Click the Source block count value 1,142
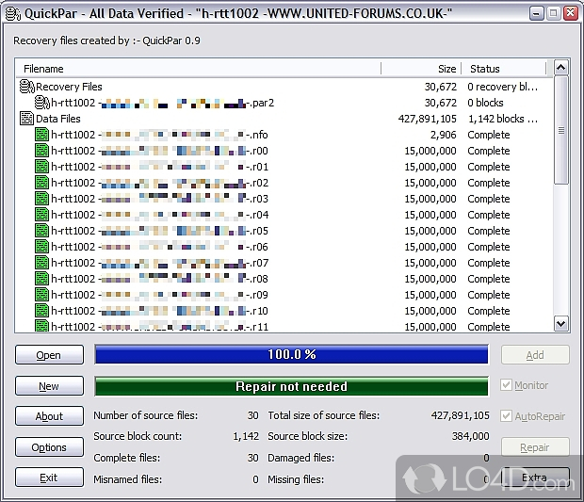The width and height of the screenshot is (584, 502). tap(246, 436)
